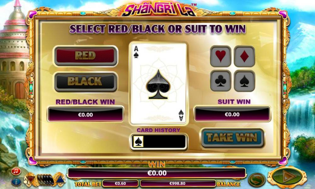
Task: Select the hearts suit
Action: (x=220, y=56)
